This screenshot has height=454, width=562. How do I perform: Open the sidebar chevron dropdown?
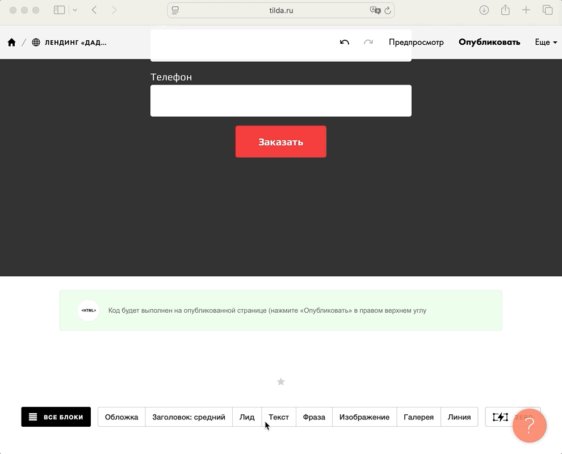coord(75,10)
